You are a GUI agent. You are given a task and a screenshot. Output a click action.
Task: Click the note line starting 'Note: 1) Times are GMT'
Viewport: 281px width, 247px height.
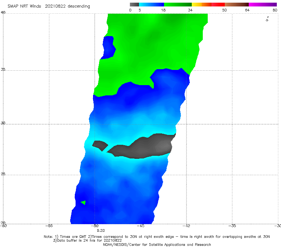pos(156,237)
